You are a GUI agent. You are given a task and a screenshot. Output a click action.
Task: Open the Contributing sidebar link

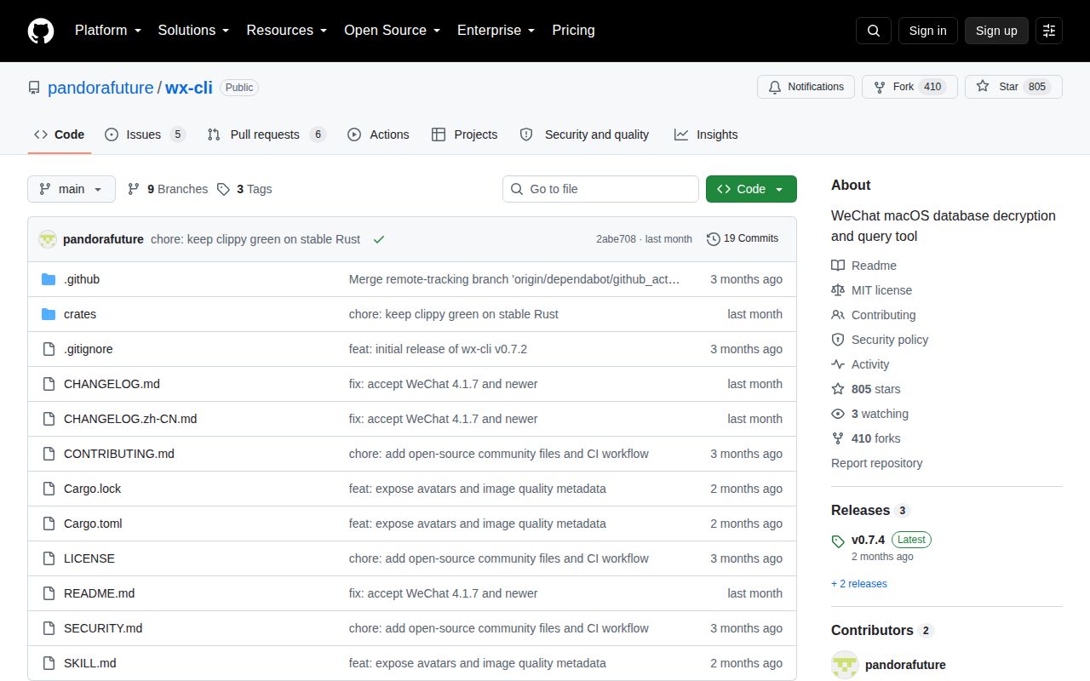coord(874,315)
